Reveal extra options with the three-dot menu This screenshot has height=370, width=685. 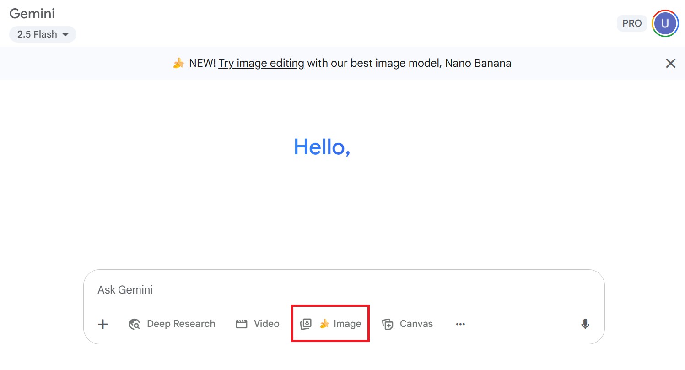460,324
